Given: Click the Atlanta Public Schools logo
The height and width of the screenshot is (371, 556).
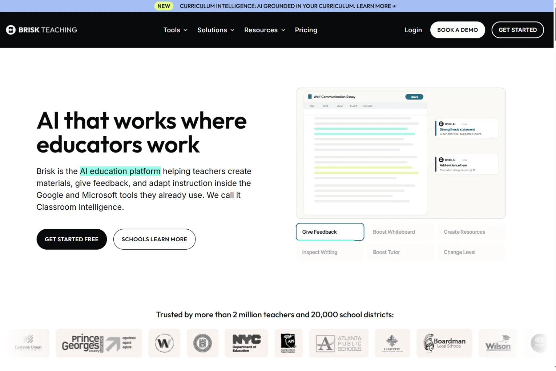Looking at the screenshot, I should [x=339, y=343].
